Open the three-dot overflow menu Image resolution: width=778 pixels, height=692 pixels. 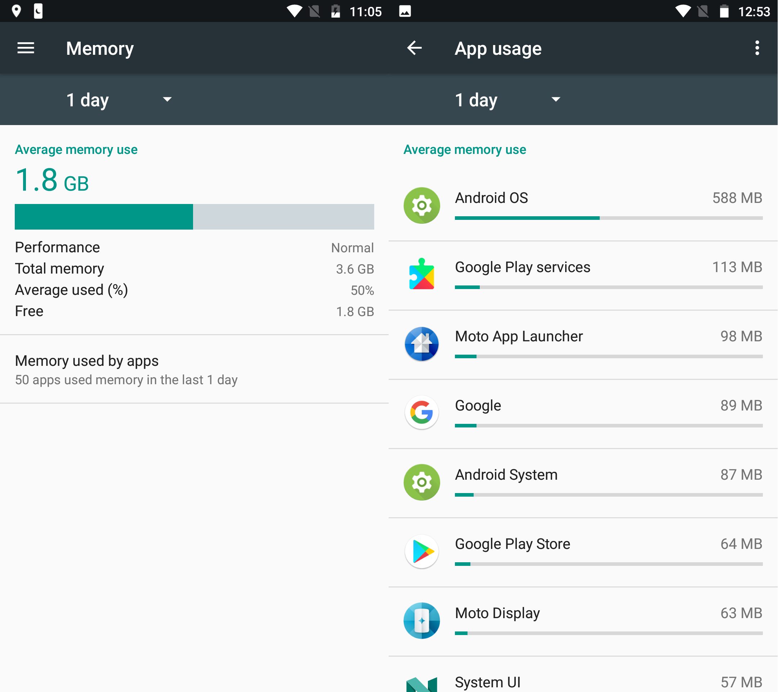(757, 48)
